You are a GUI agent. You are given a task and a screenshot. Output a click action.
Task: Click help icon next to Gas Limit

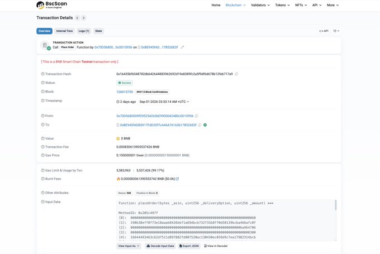[x=42, y=170]
